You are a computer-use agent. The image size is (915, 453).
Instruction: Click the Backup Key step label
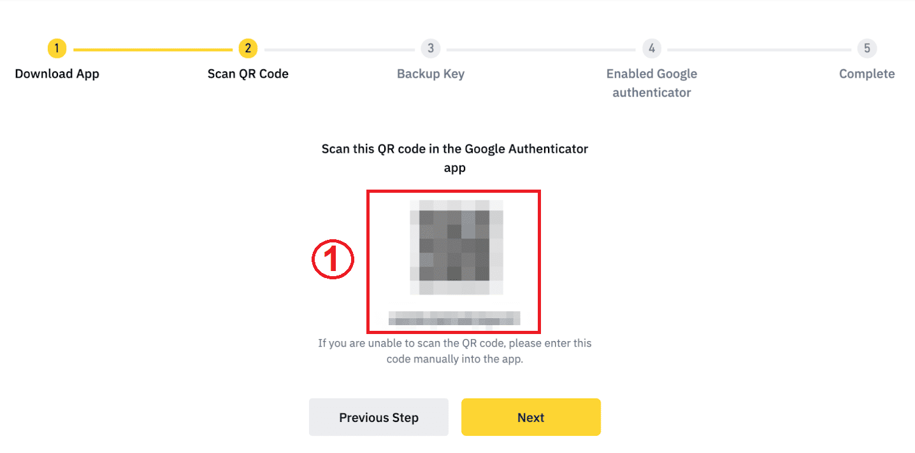tap(430, 74)
